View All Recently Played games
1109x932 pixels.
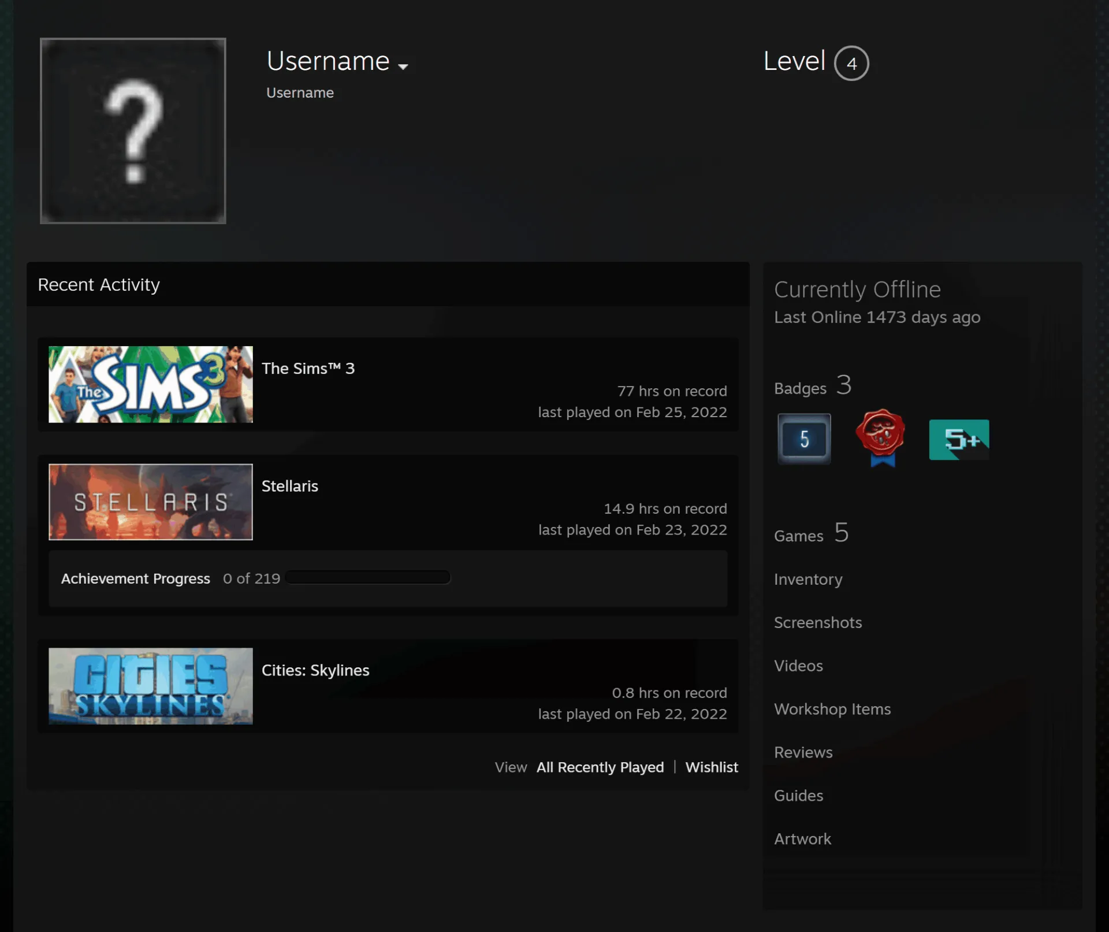pos(600,767)
